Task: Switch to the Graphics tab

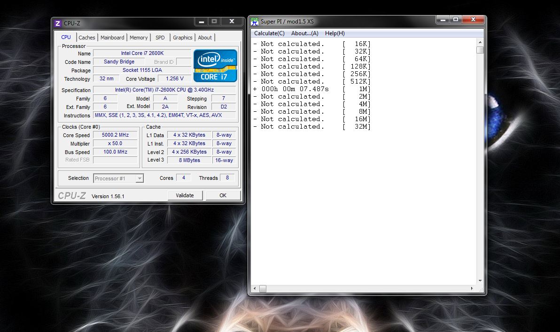Action: click(x=182, y=38)
